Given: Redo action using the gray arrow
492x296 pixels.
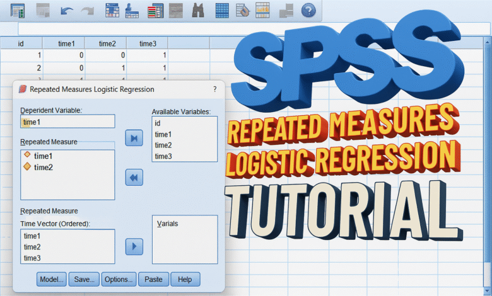Looking at the screenshot, I should pos(88,11).
